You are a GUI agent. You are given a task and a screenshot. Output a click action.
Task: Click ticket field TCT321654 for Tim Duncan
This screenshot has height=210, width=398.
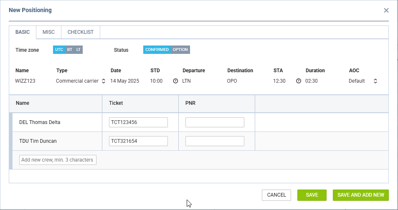(x=138, y=141)
